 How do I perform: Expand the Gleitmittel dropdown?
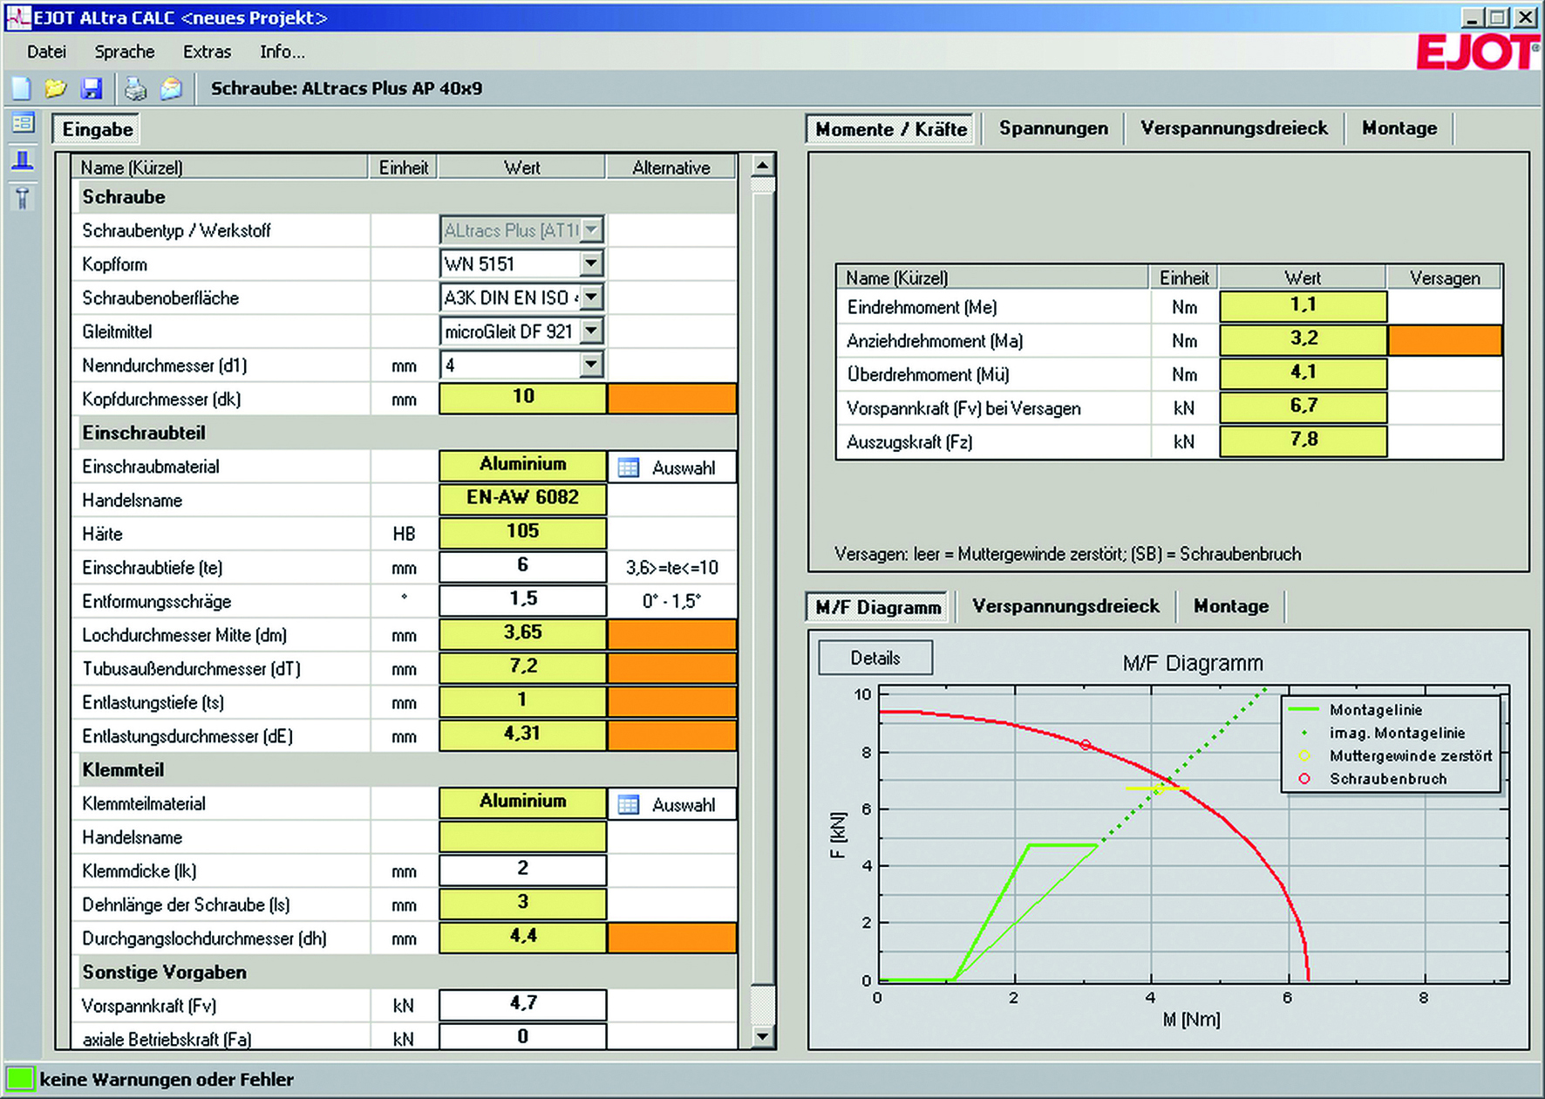pyautogui.click(x=591, y=331)
